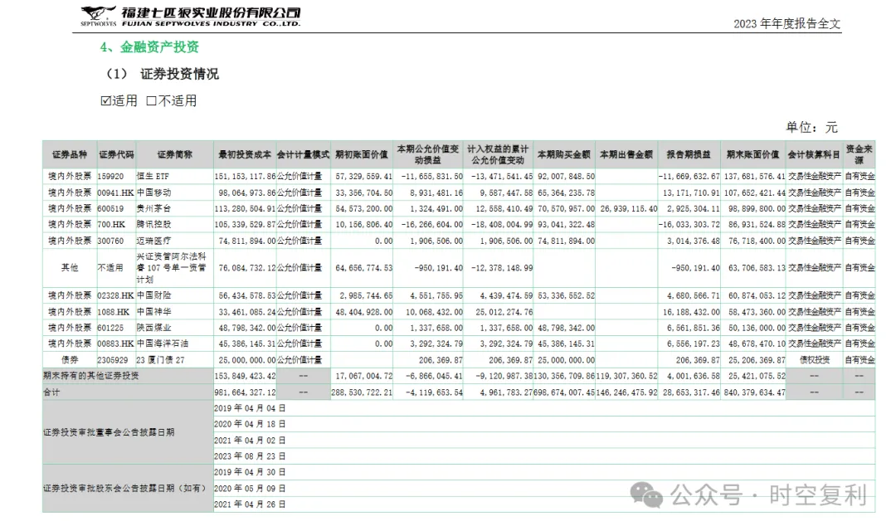Click the 证券简称 column header

175,154
